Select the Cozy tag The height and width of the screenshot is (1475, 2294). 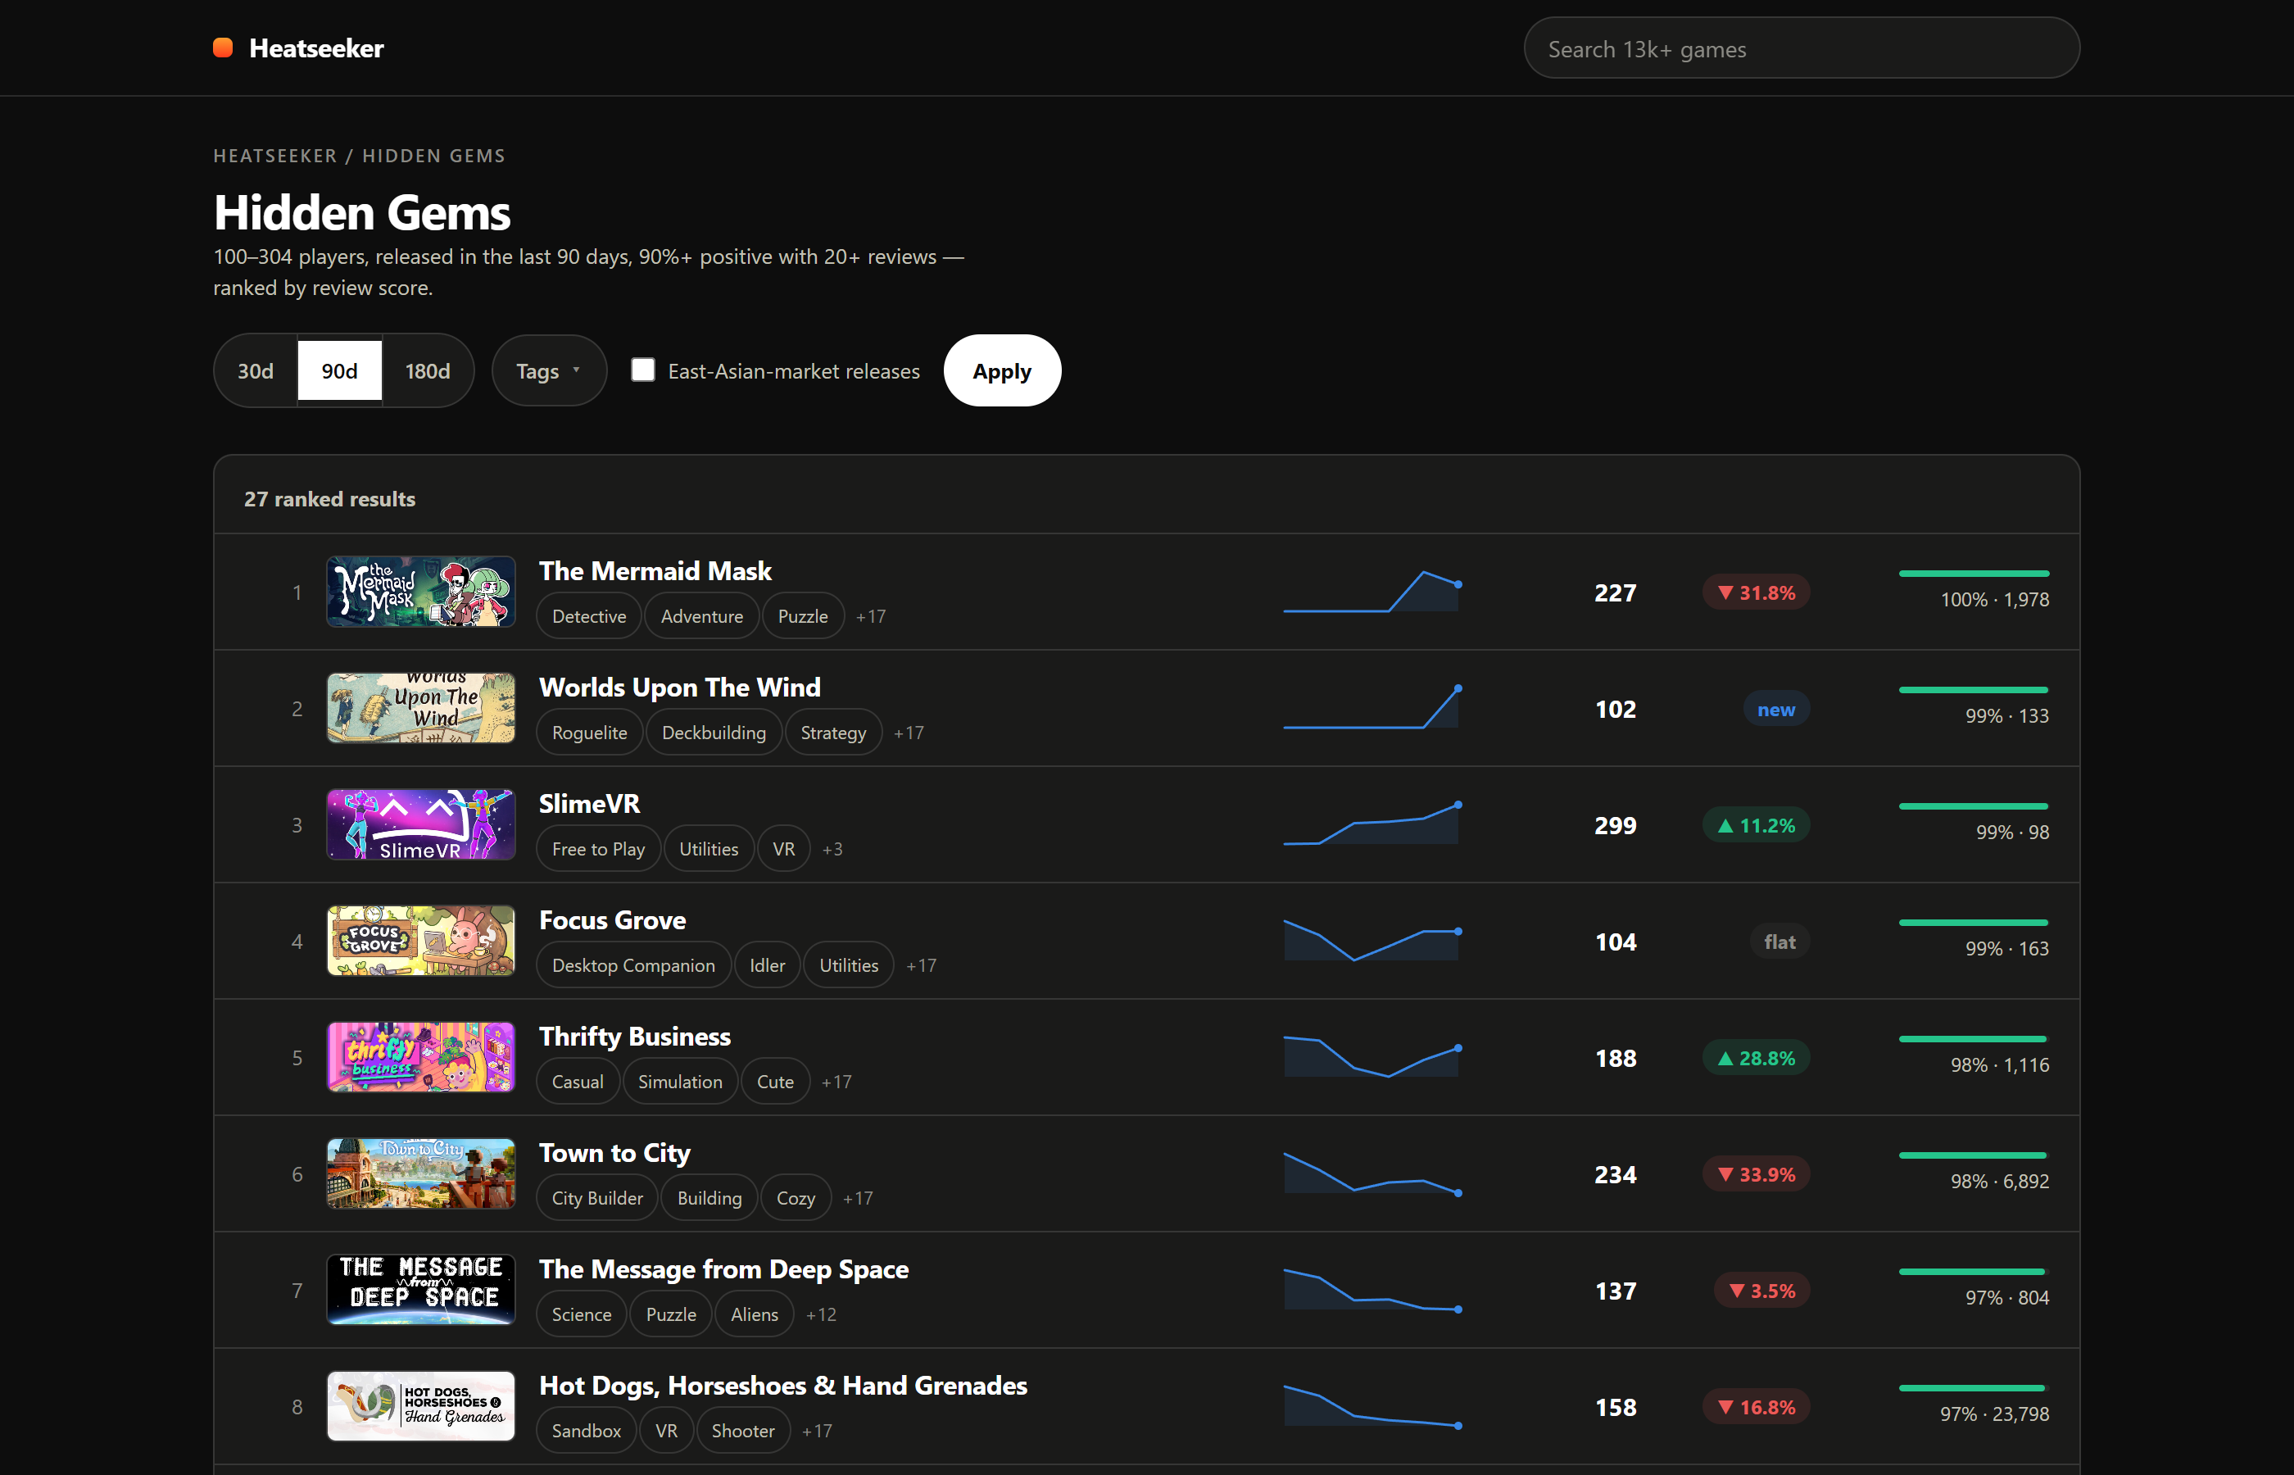[796, 1198]
